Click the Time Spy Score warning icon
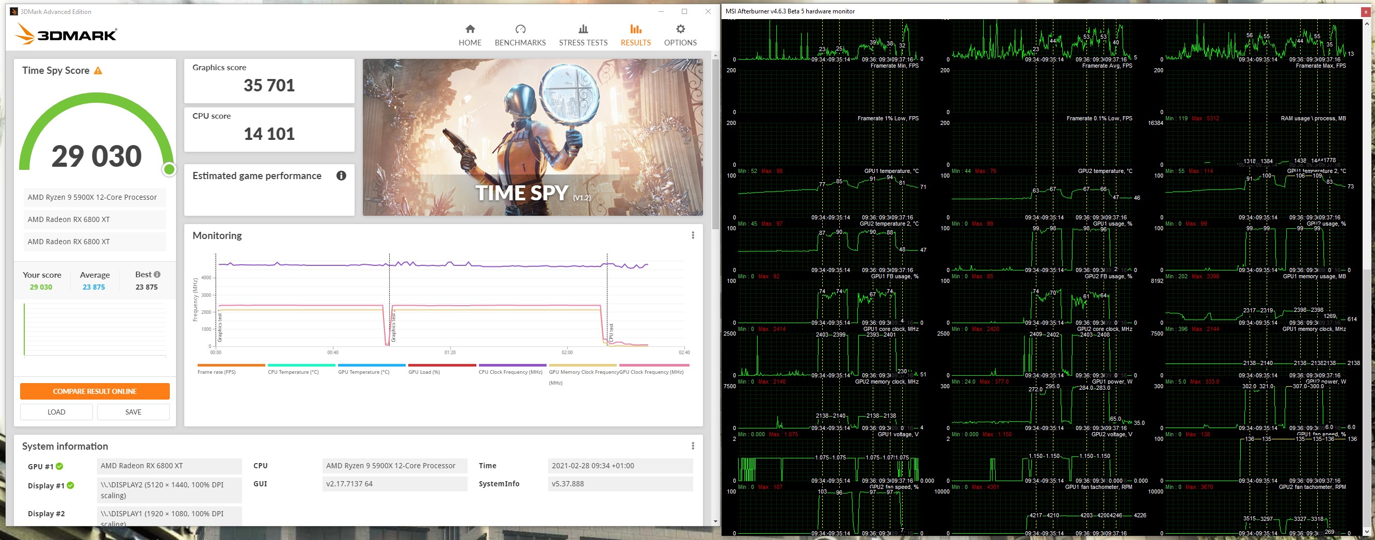This screenshot has height=540, width=1375. [x=98, y=71]
